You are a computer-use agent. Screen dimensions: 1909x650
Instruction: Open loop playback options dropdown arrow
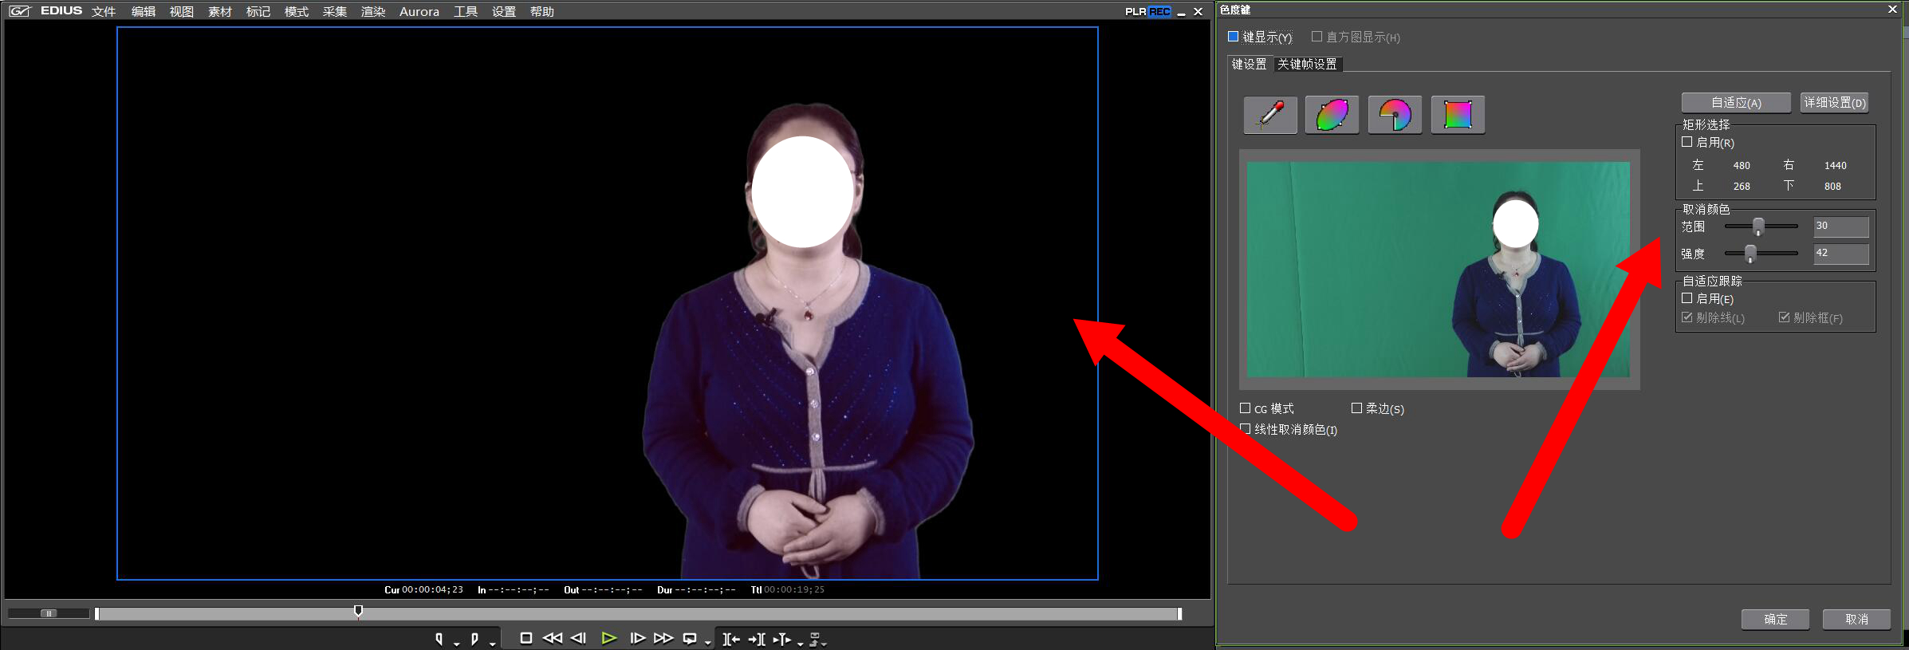tap(707, 643)
